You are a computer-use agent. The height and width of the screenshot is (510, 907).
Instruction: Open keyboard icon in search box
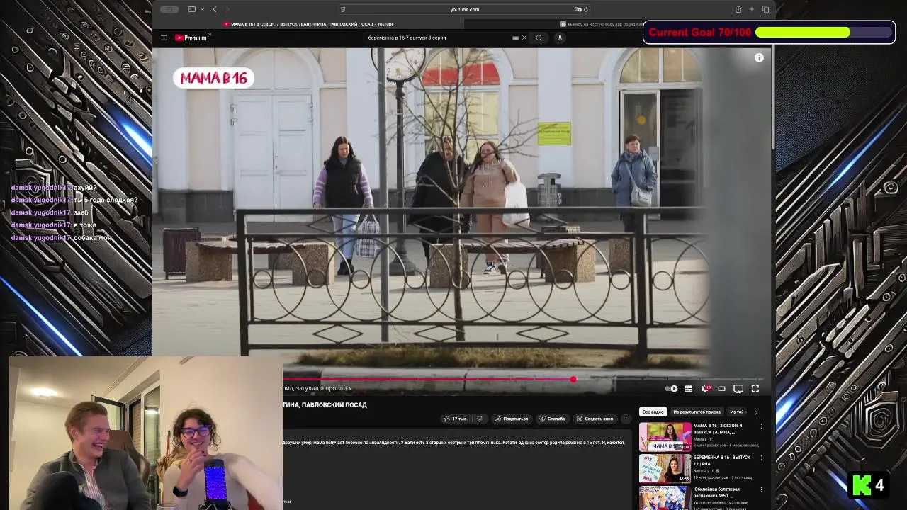(516, 38)
